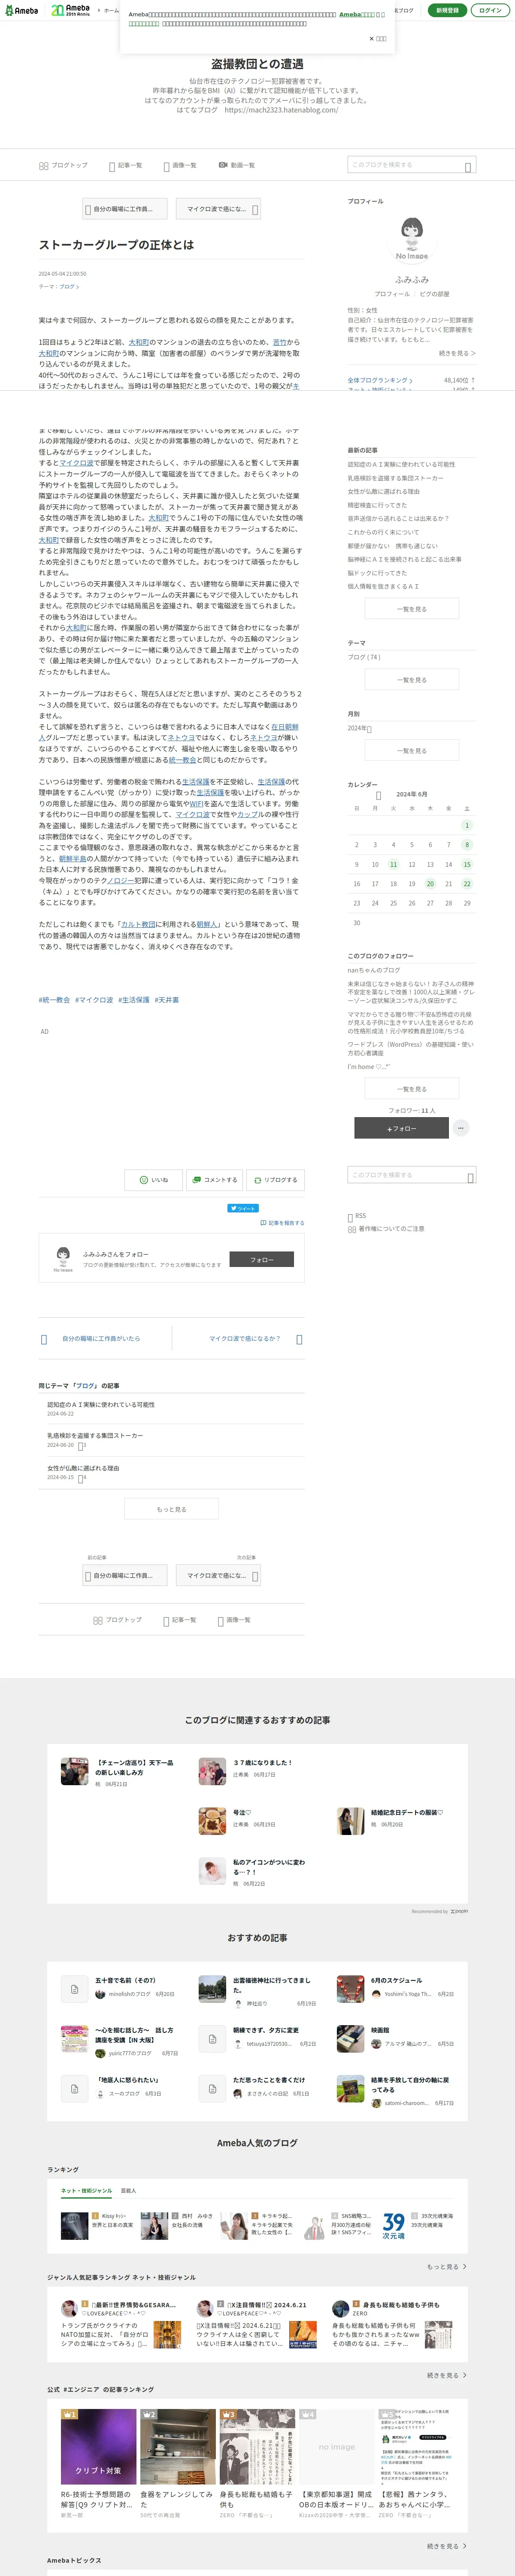
Task: Expand profile with 続きを見る link
Action: pyautogui.click(x=457, y=353)
